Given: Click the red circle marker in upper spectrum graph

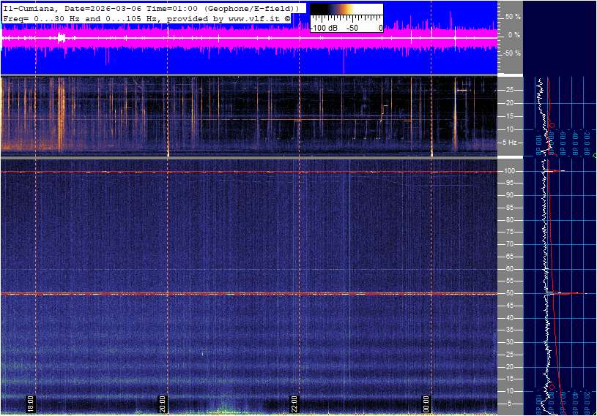Looking at the screenshot, I should pos(551,124).
